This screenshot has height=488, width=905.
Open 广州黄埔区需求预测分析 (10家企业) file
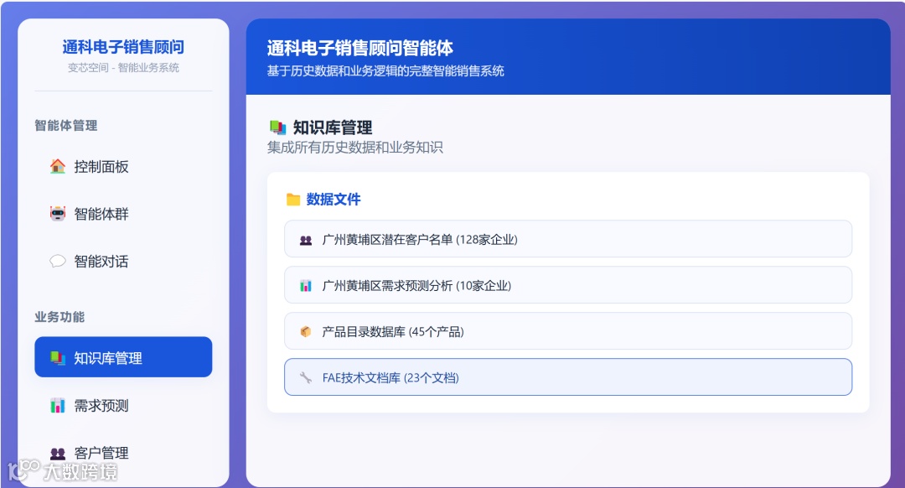tap(568, 285)
